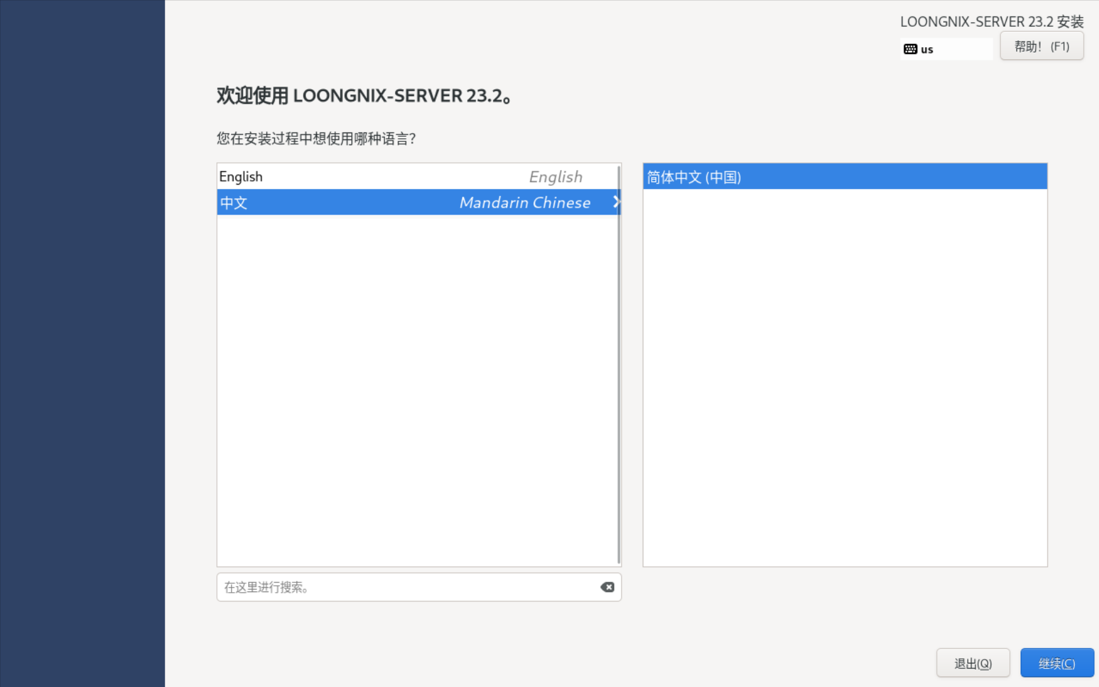This screenshot has width=1099, height=687.
Task: Click the italic English label on the right
Action: 555,176
